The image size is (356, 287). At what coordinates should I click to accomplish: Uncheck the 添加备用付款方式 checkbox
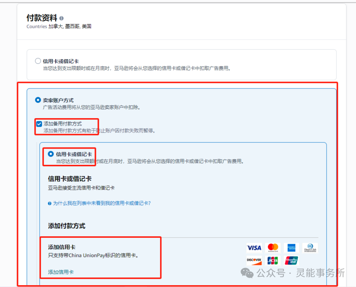click(39, 124)
